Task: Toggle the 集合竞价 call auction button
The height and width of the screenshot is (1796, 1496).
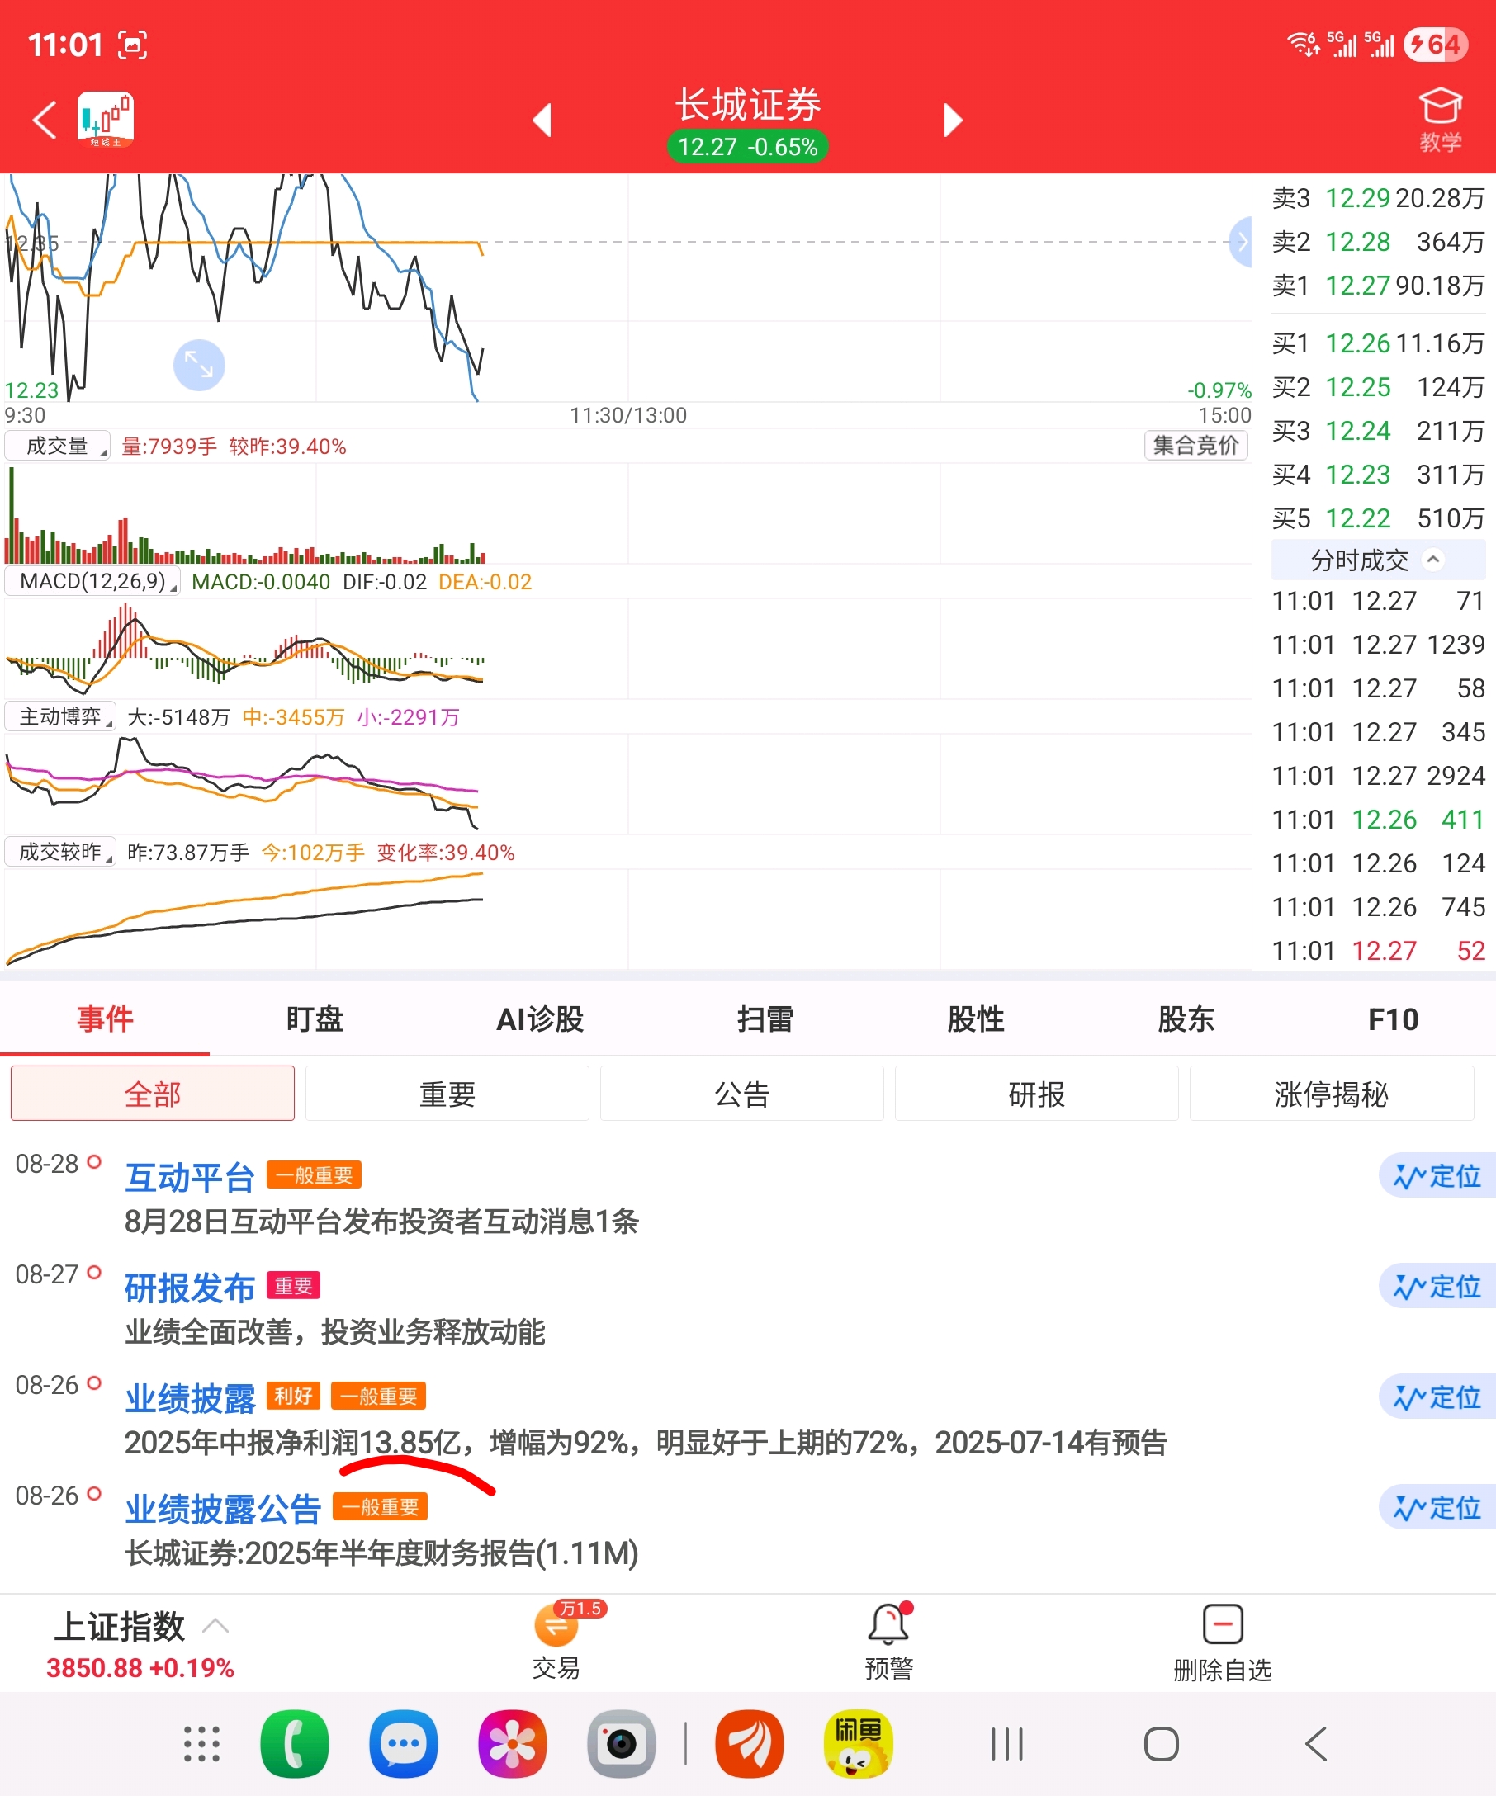Action: pos(1195,446)
